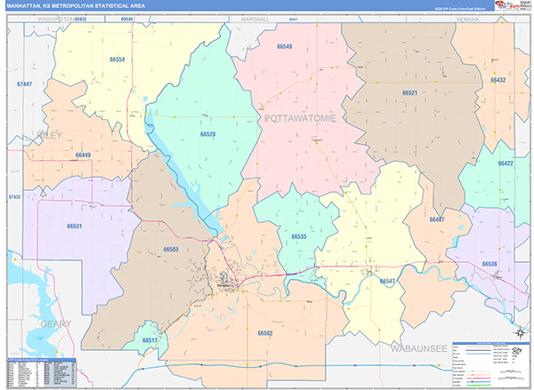Select ZIP code label 66449
This screenshot has width=534, height=390.
(83, 155)
